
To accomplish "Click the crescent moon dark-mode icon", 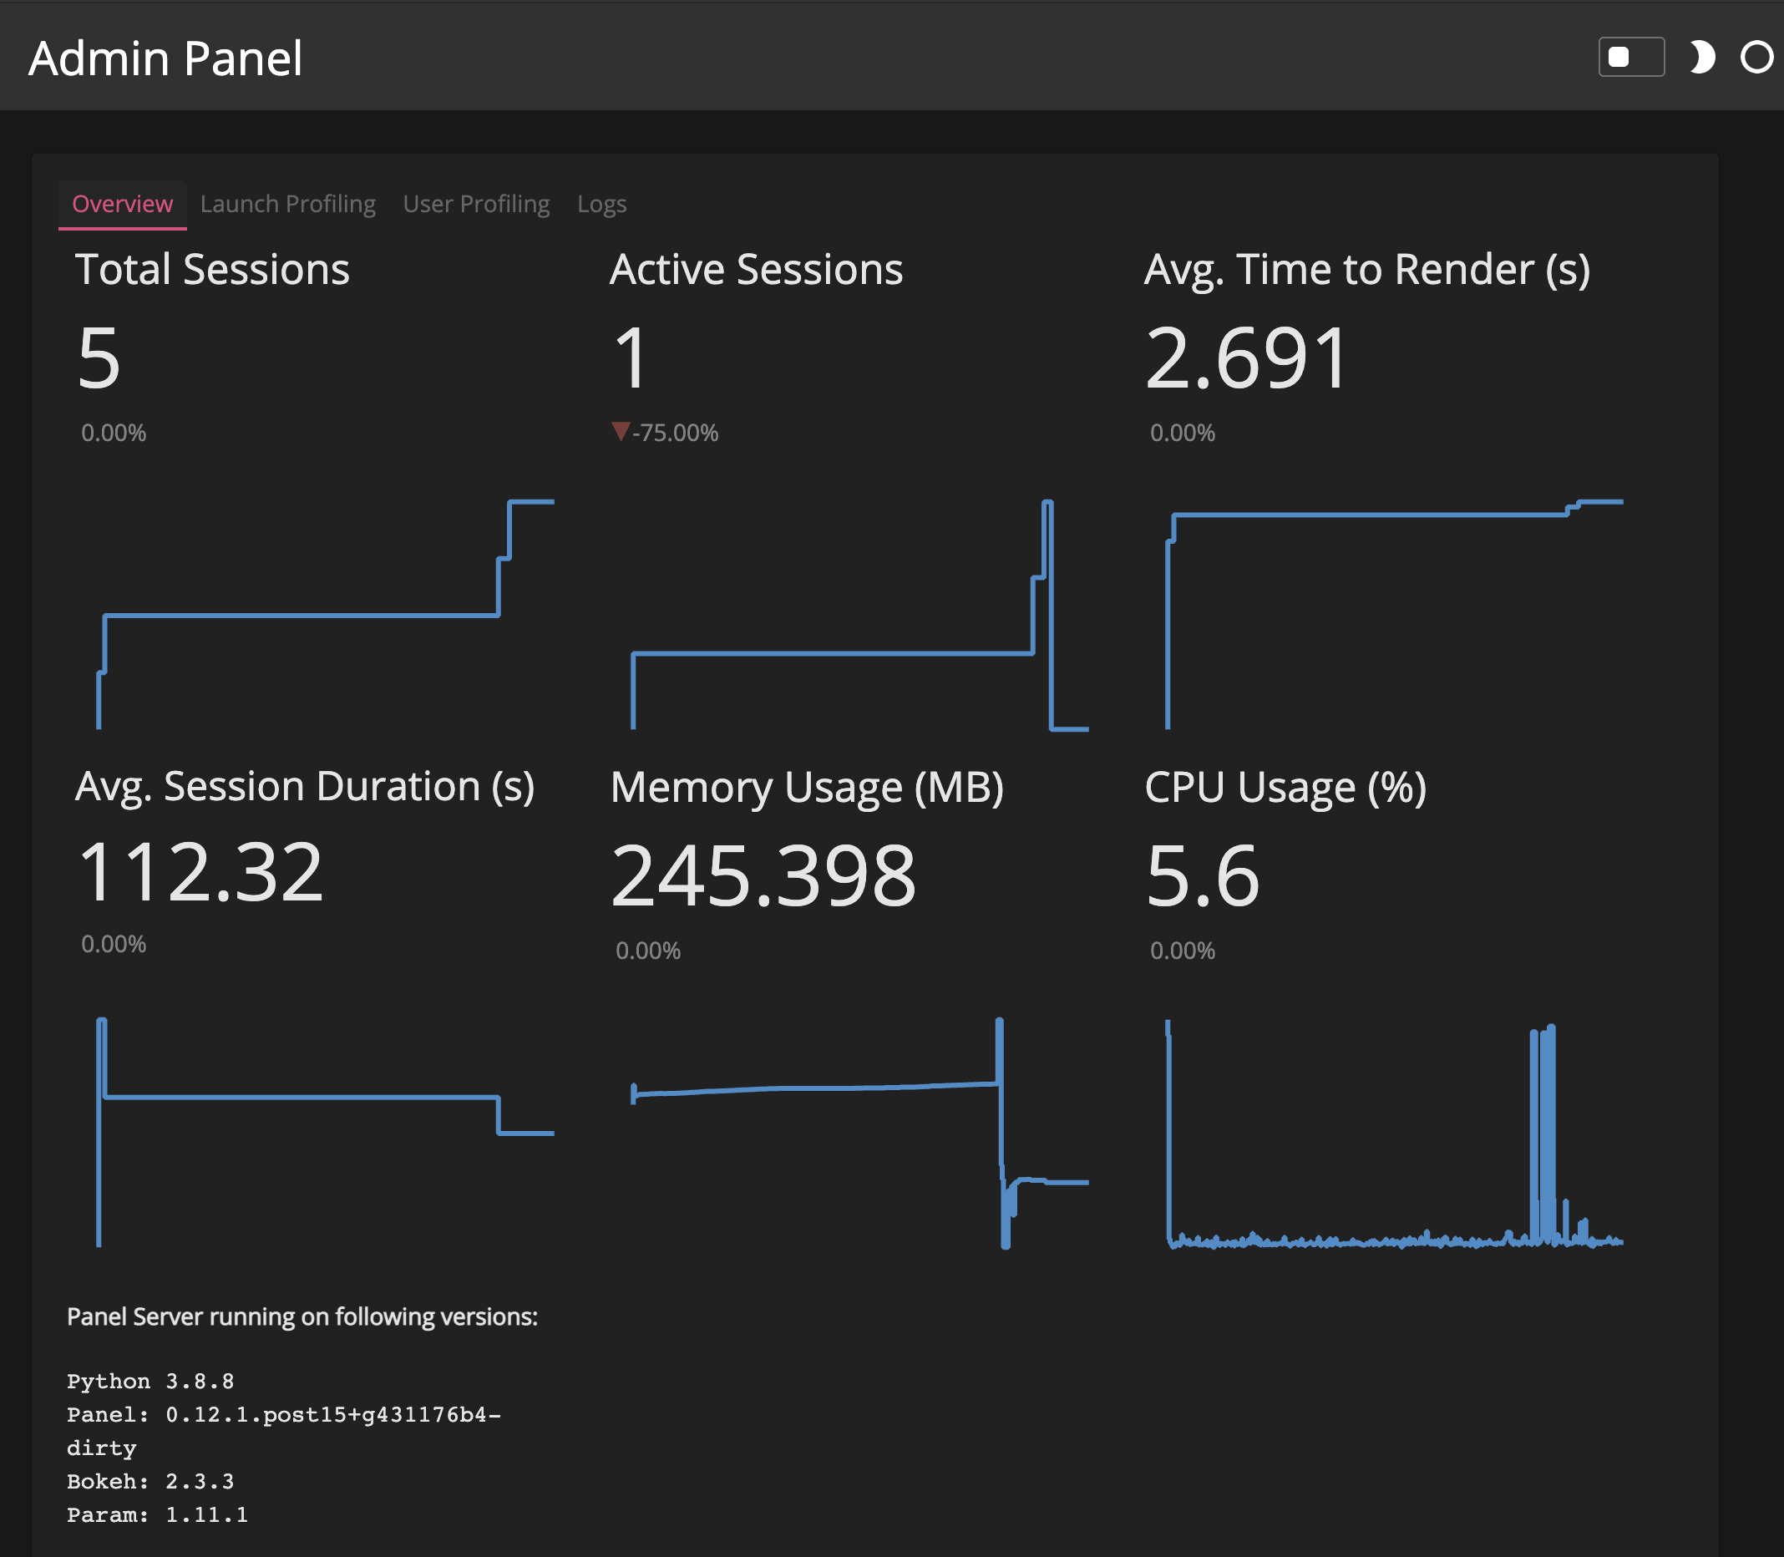I will point(1700,58).
